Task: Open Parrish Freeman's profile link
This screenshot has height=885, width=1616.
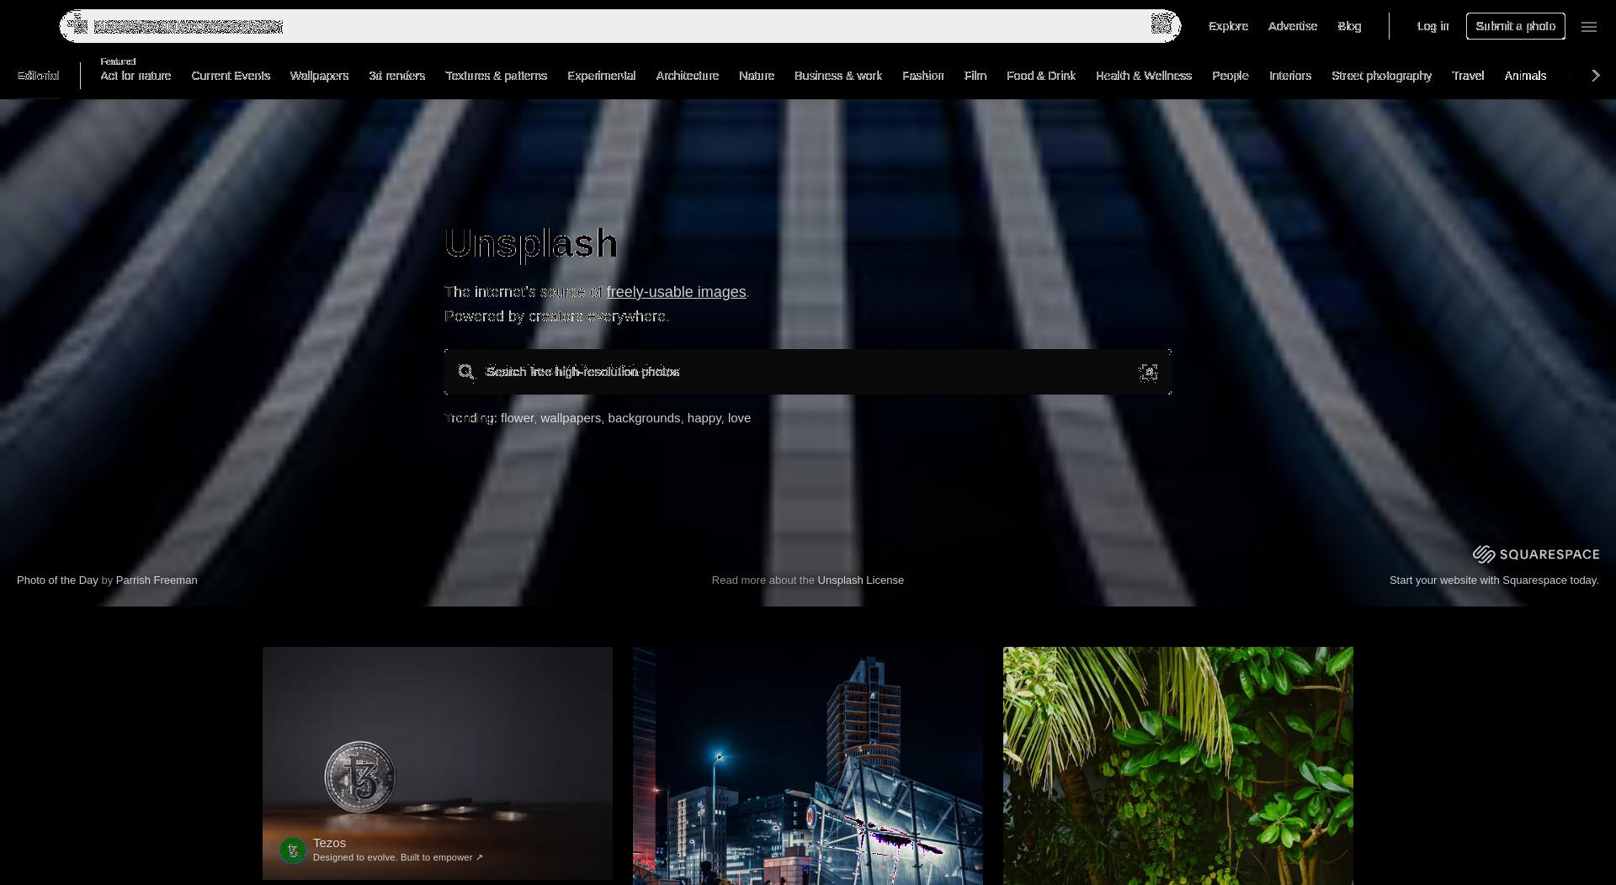Action: pyautogui.click(x=157, y=580)
